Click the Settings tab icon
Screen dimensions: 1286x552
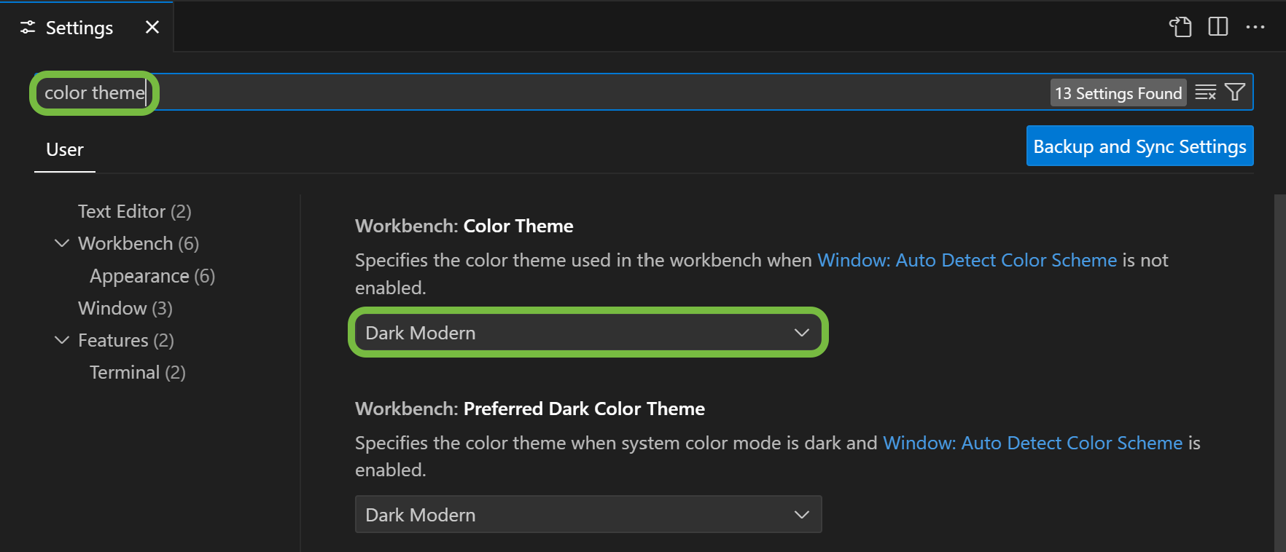tap(28, 27)
